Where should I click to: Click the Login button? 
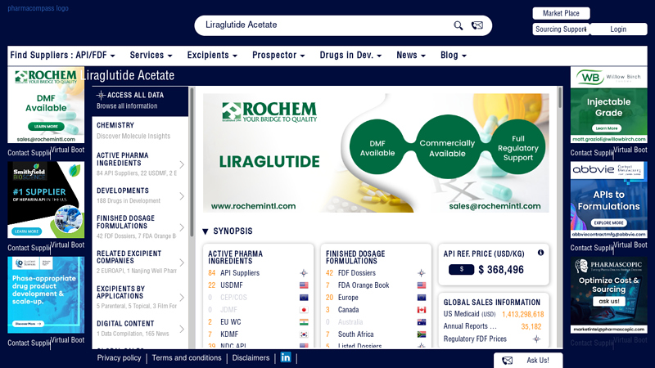point(618,29)
